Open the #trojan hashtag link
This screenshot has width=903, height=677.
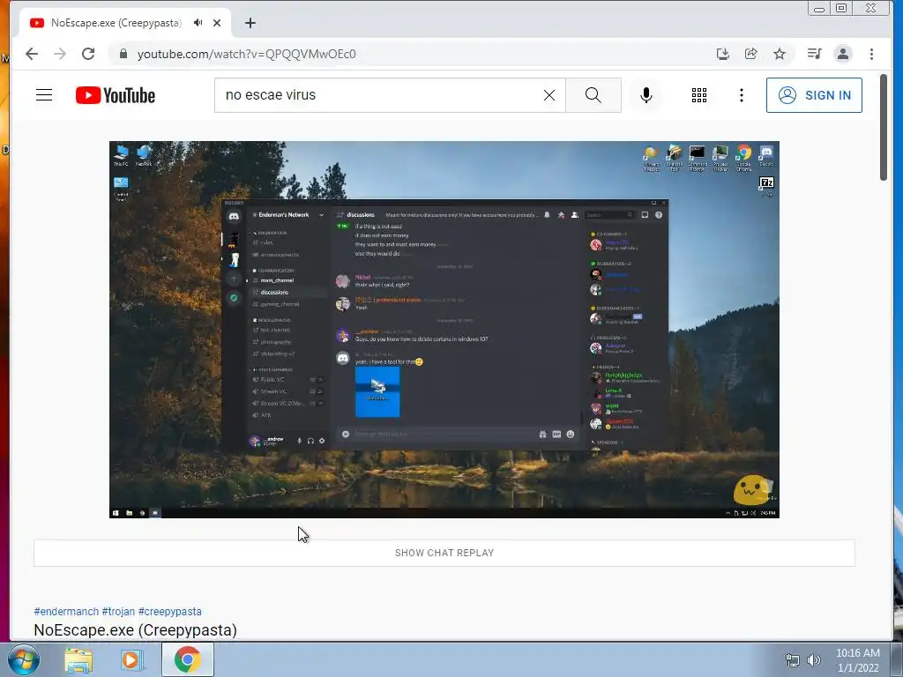point(118,612)
